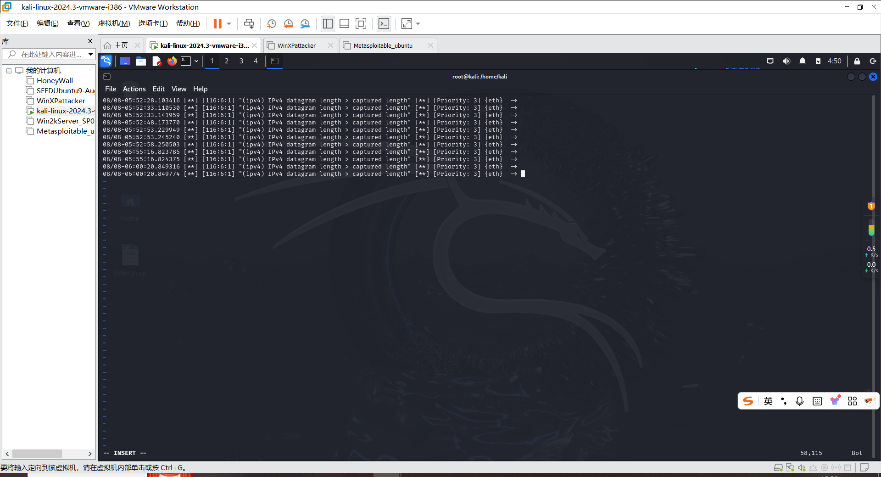Toggle the console view button

tap(384, 23)
